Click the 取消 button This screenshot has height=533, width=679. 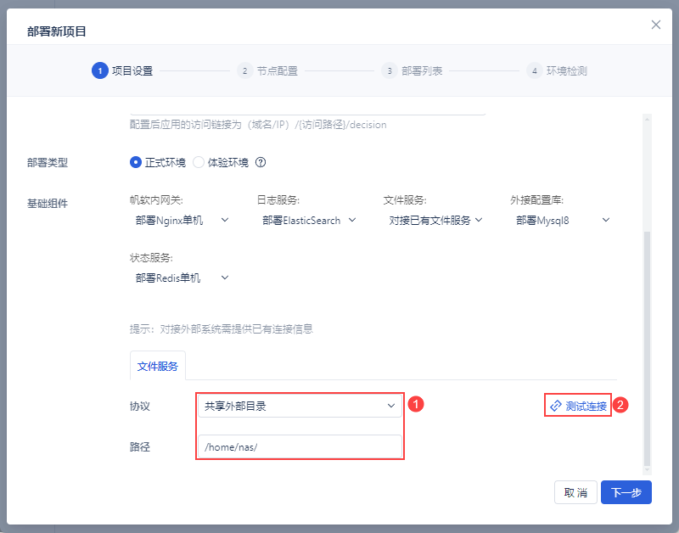click(x=575, y=493)
